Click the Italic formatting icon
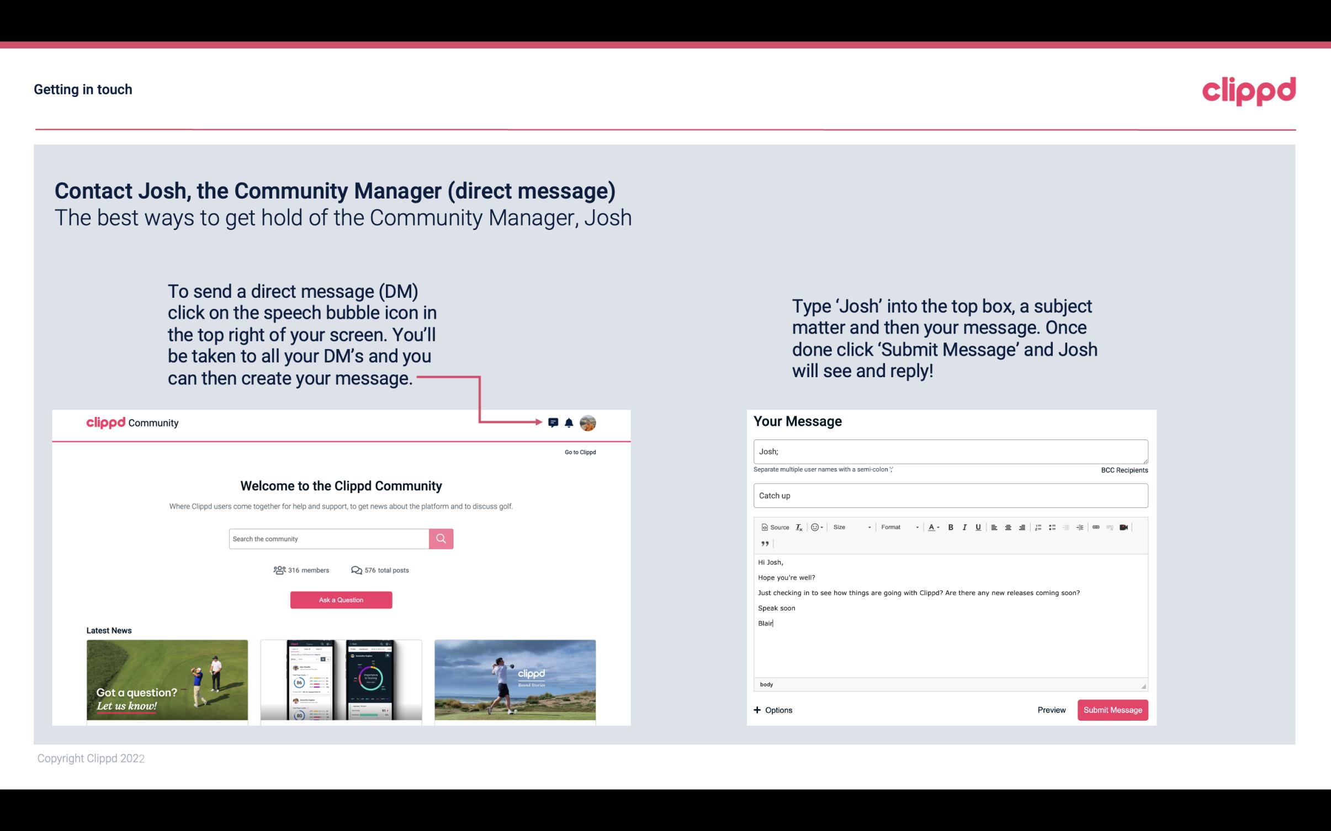 [964, 527]
